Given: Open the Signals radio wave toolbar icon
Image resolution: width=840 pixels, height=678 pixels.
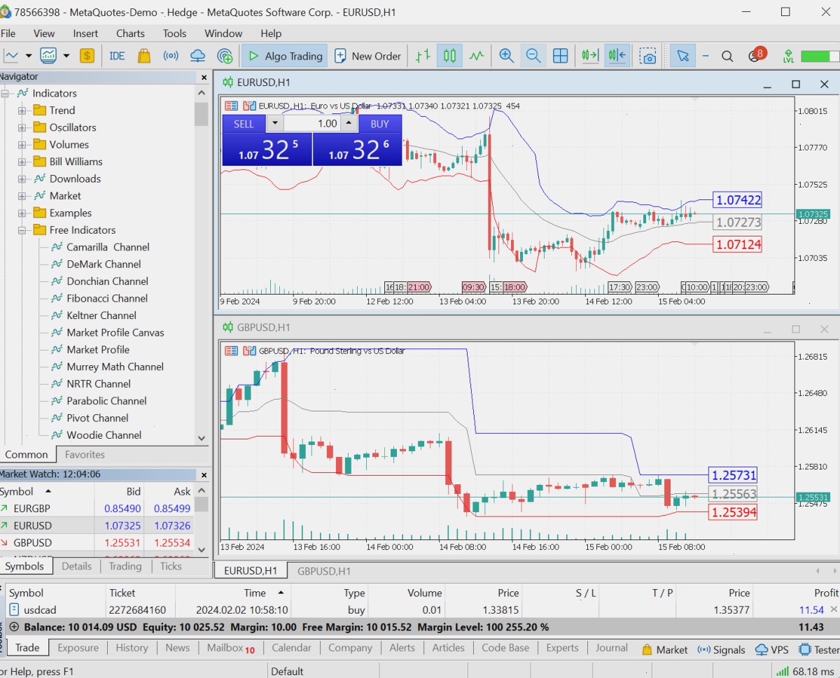Looking at the screenshot, I should (171, 56).
